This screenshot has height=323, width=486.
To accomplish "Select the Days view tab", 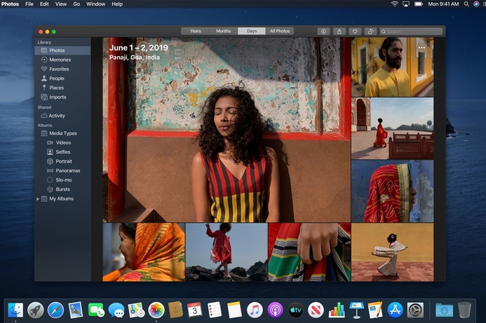I will 252,31.
